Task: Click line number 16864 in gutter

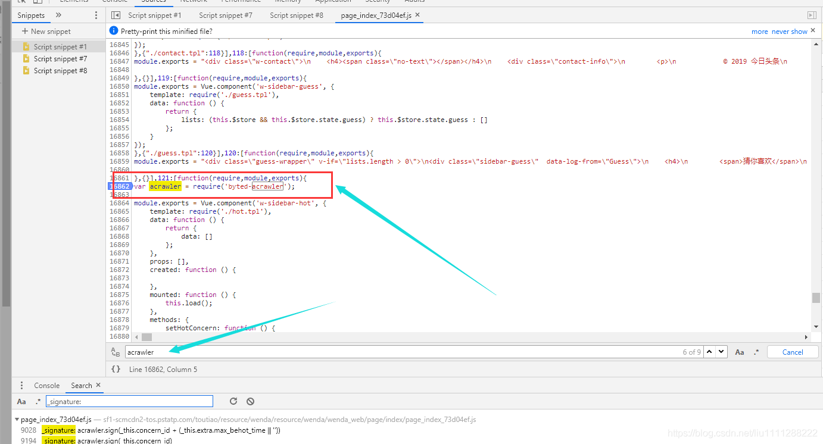Action: (x=119, y=203)
